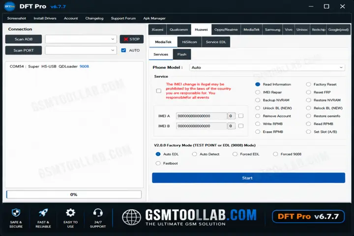Open the HiSilicon sub-tab

click(189, 42)
